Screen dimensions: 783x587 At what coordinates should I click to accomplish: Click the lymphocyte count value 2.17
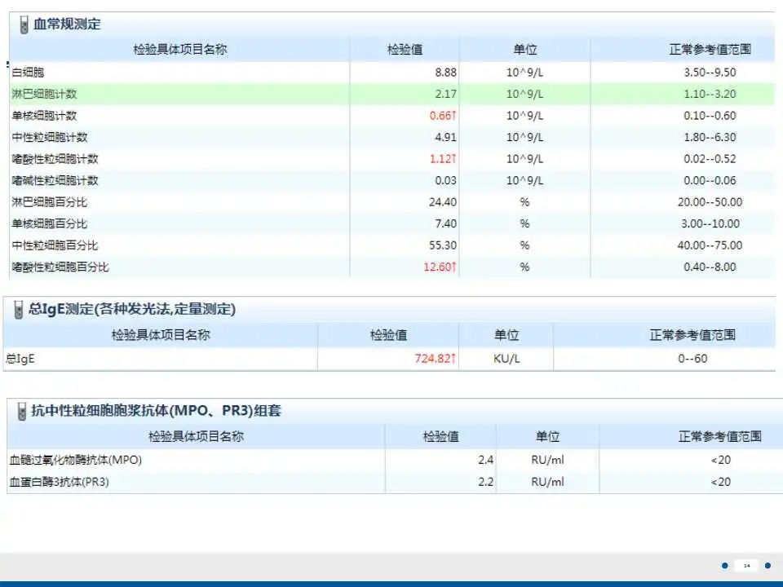click(445, 94)
